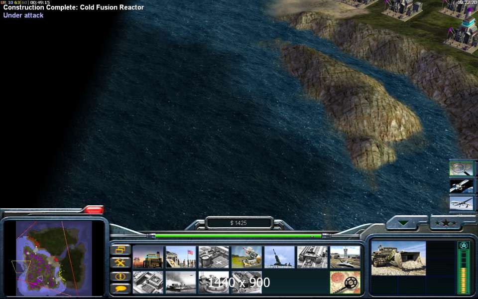
Task: Click the 00:49:15 timer in corner
Action: pyautogui.click(x=40, y=2)
